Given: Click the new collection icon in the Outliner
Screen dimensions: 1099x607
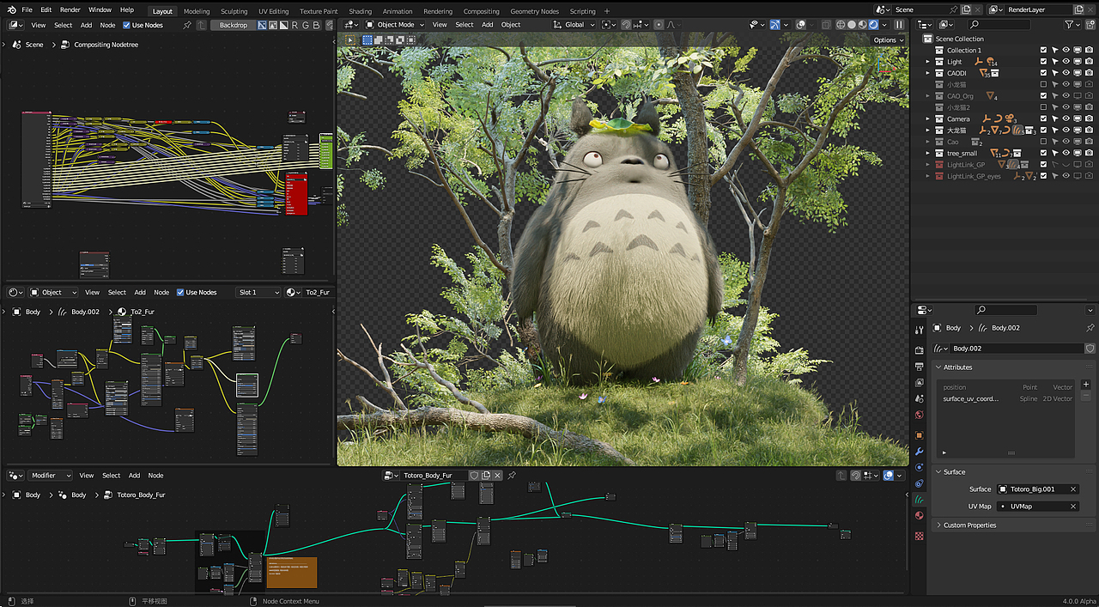Looking at the screenshot, I should click(1090, 25).
